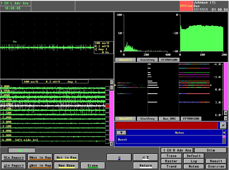
Task: Click the Default button
Action: click(194, 156)
